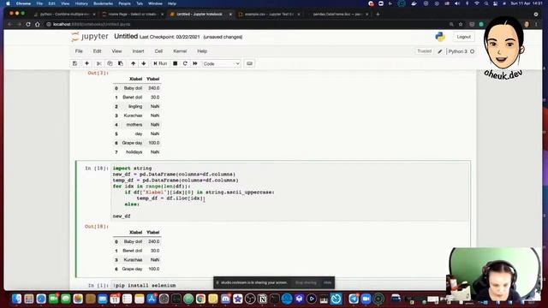
Task: Click Spotlight search in menu bar
Action: click(x=485, y=3)
